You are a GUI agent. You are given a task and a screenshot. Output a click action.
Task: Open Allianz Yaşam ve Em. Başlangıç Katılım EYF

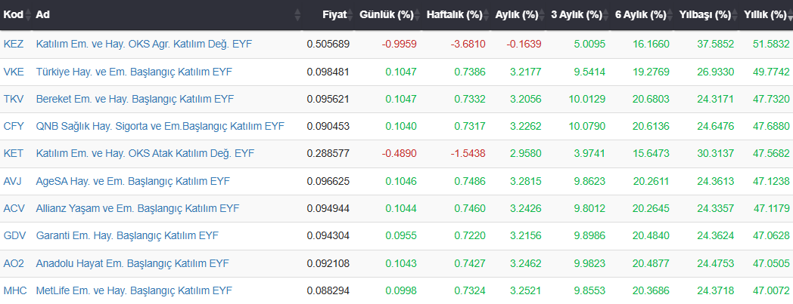[x=138, y=207]
